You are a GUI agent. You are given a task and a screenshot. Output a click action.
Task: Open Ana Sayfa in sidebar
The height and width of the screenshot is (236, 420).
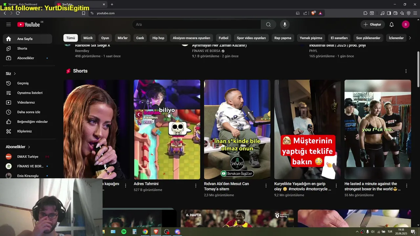[28, 39]
